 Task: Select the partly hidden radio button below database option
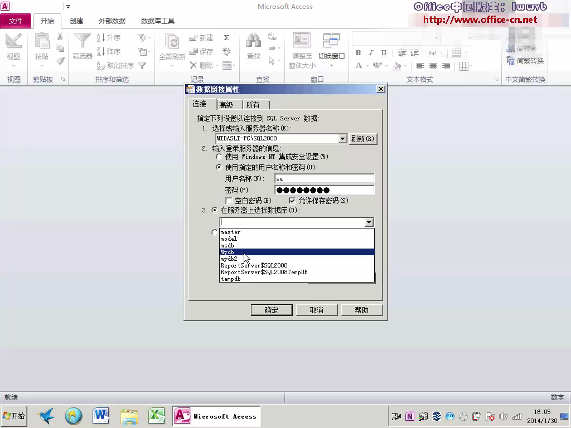[215, 232]
